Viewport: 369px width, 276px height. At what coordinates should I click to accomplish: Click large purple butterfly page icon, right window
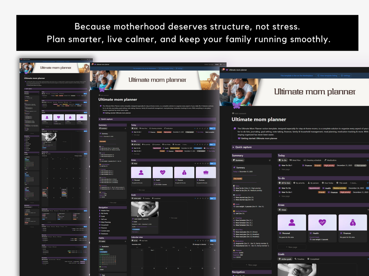tap(236, 105)
